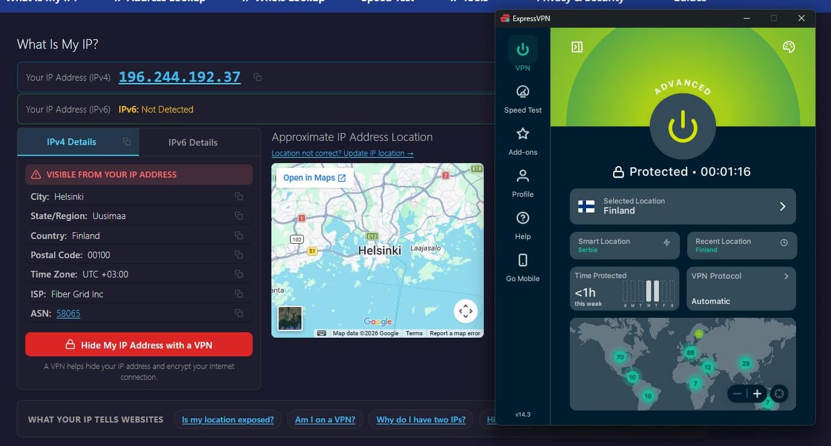Open keyboard shortcuts on the Google map
Viewport: 831px width, 446px height.
[322, 333]
